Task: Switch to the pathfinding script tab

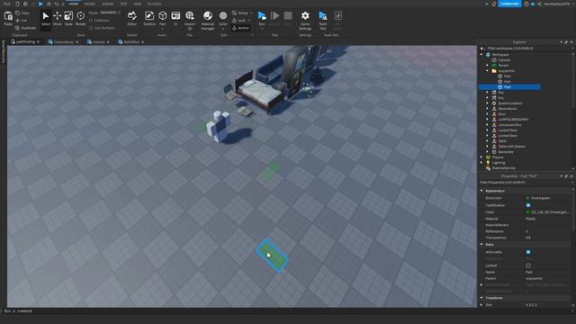Action: (25, 42)
